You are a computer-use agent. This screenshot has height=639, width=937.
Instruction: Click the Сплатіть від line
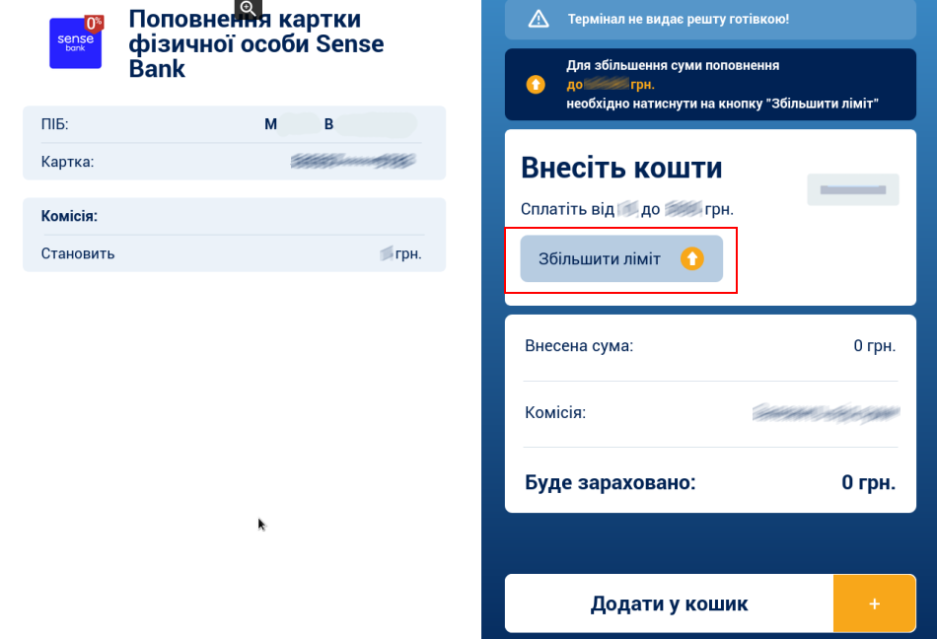pos(627,209)
